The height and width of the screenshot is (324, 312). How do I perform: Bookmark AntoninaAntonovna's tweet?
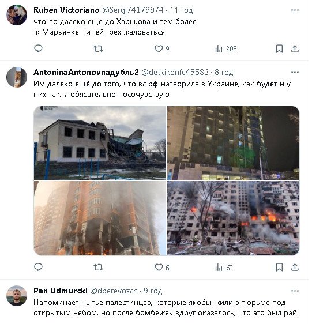point(279,268)
